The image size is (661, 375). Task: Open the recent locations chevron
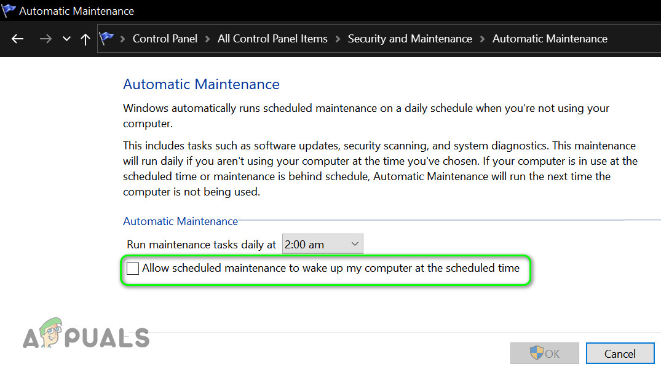(x=66, y=39)
